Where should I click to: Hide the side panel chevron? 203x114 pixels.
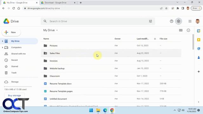coord(199,102)
